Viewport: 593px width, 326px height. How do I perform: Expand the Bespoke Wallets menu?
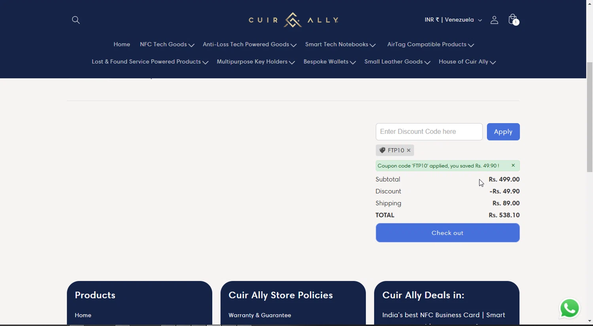click(330, 62)
